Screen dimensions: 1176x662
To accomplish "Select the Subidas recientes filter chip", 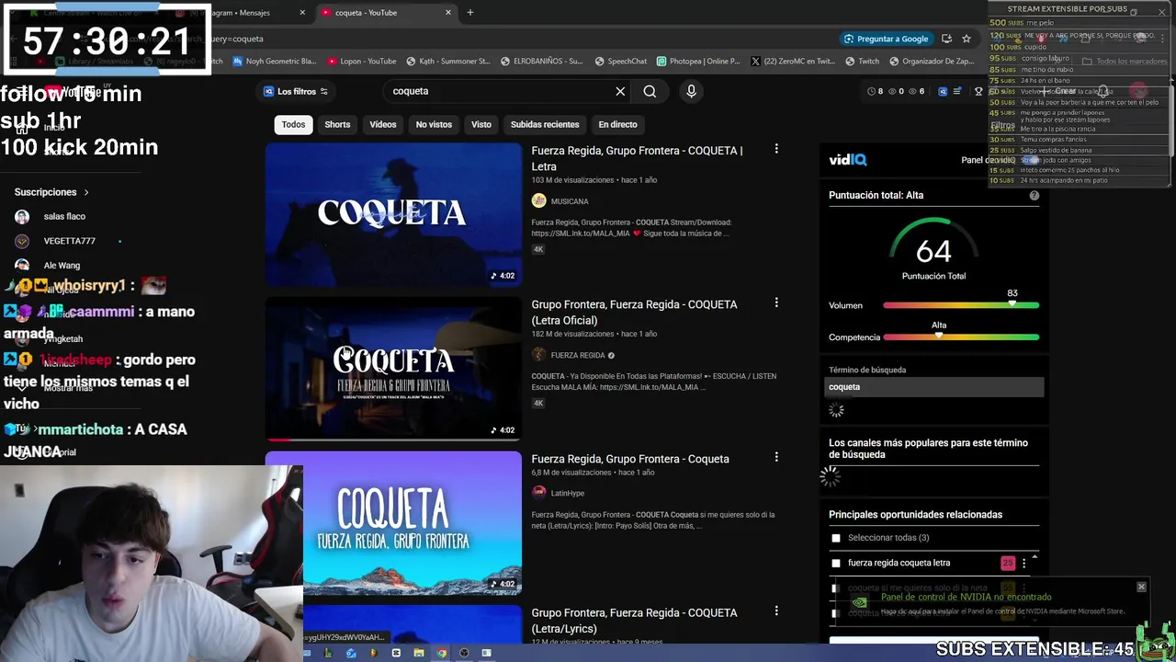I will (545, 124).
